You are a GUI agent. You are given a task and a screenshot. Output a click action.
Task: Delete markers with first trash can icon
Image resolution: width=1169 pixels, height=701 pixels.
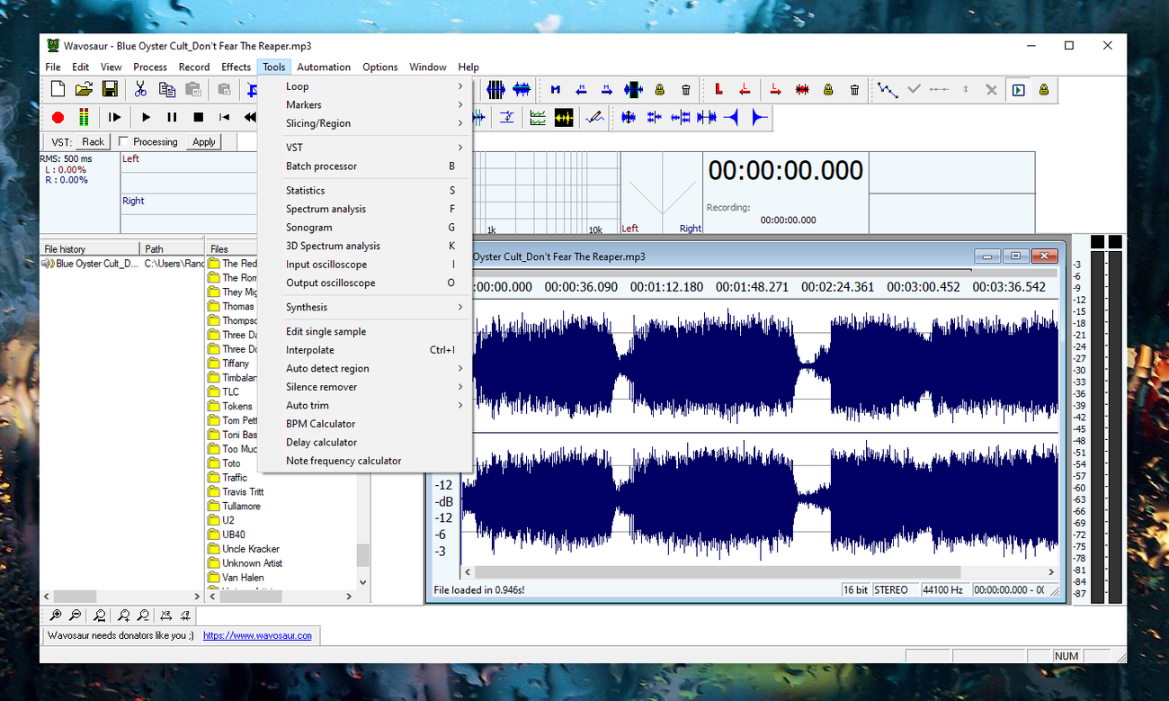pyautogui.click(x=686, y=89)
